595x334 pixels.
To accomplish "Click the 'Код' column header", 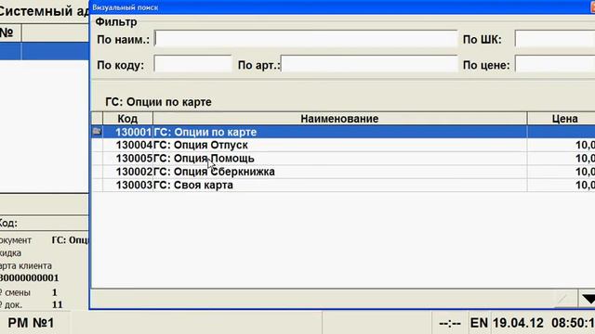I will point(127,119).
